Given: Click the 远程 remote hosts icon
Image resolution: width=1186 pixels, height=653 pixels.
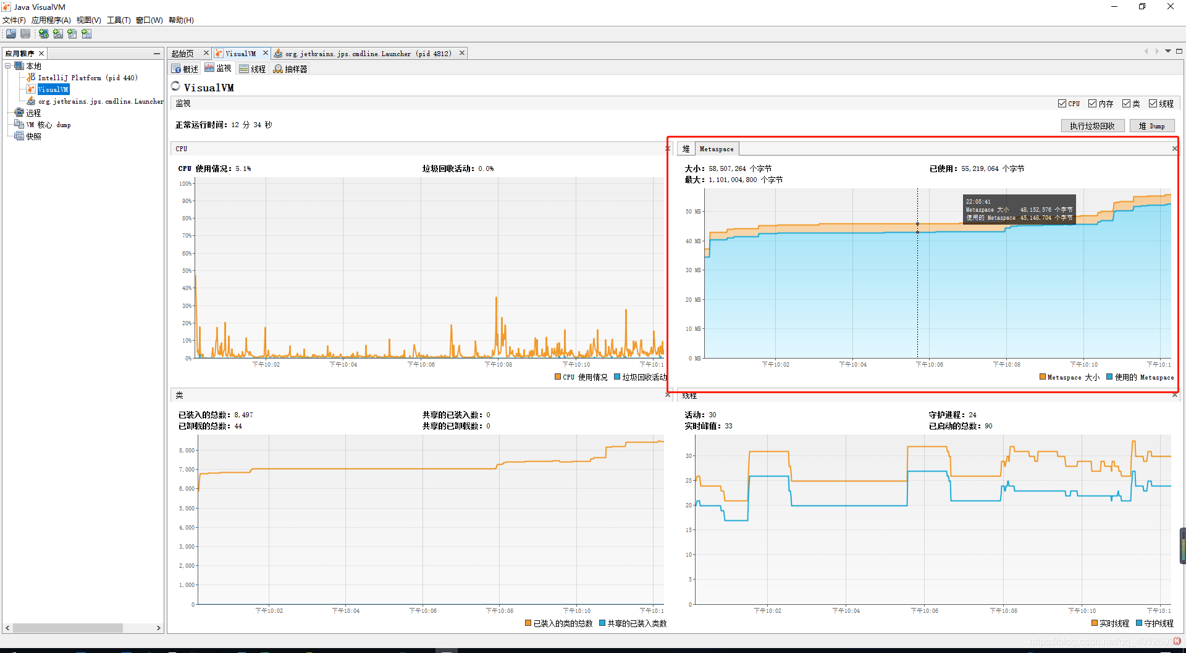Looking at the screenshot, I should coord(19,113).
